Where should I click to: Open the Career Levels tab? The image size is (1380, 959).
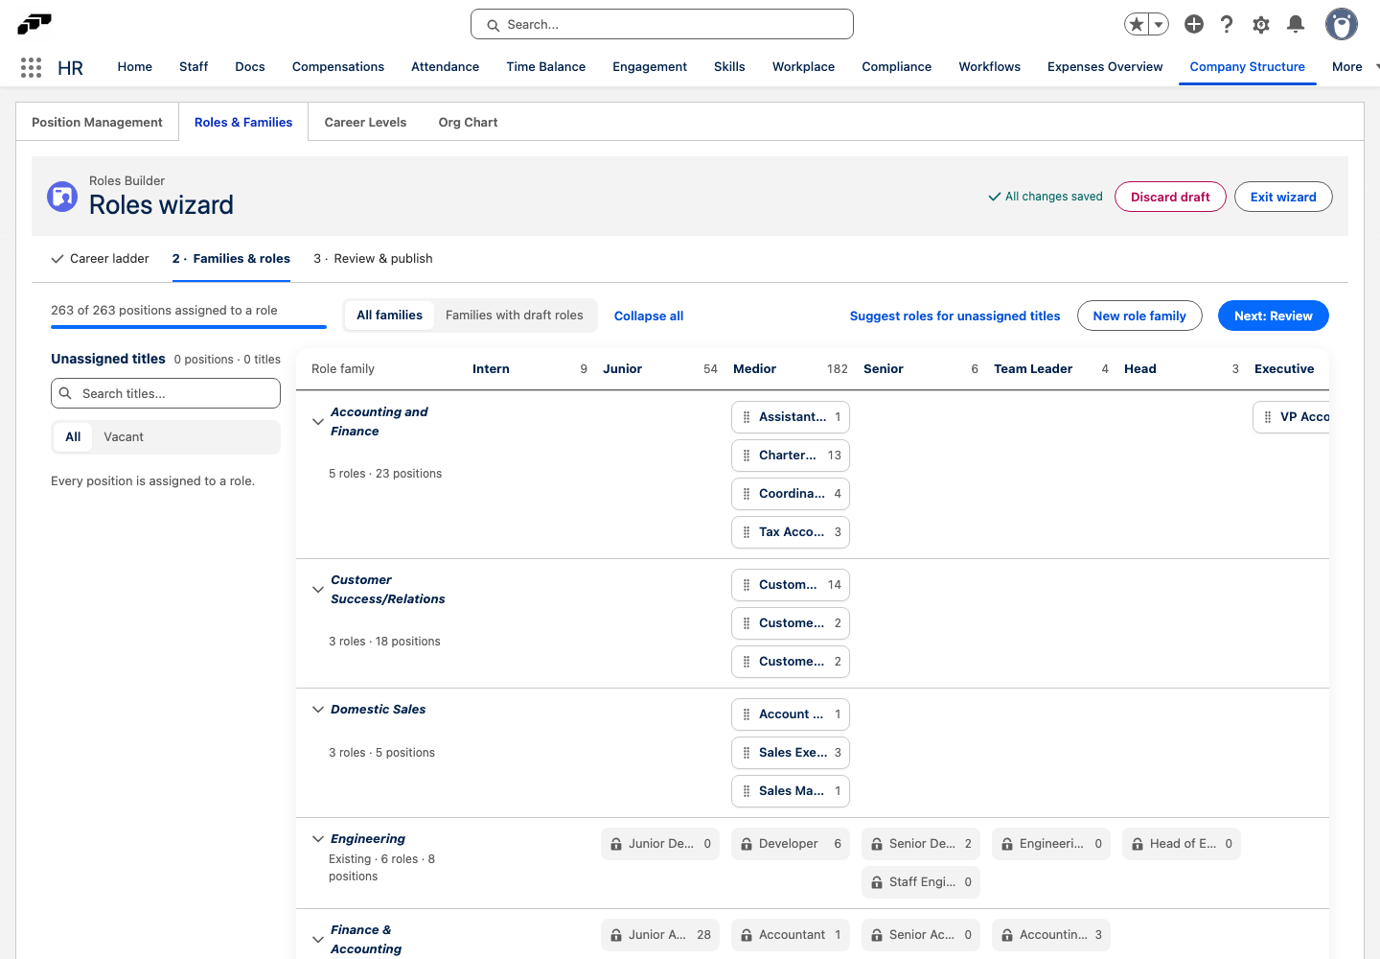coord(365,122)
